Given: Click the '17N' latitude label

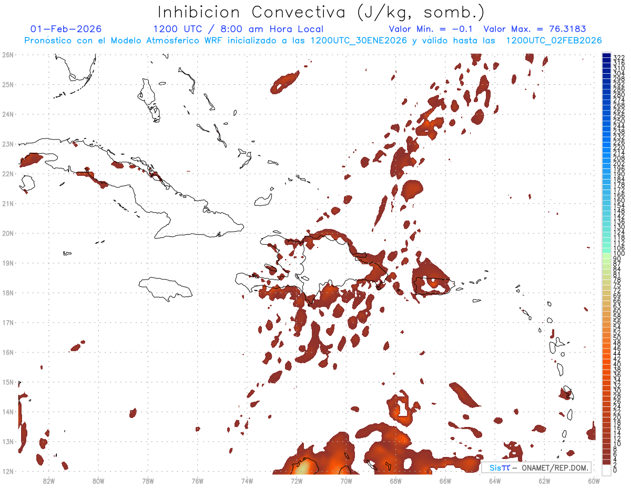Looking at the screenshot, I should pos(7,322).
